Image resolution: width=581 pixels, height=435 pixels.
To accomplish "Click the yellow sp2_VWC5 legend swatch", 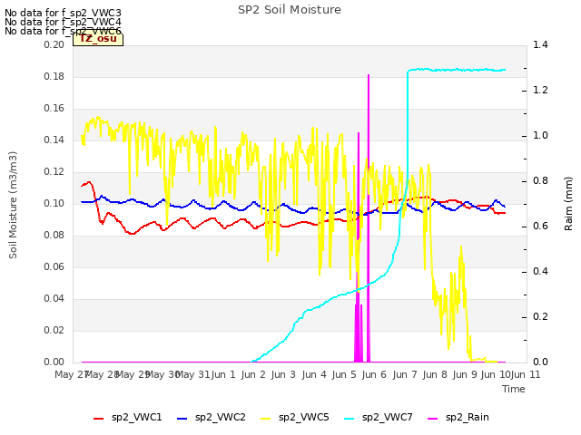I will pyautogui.click(x=266, y=419).
